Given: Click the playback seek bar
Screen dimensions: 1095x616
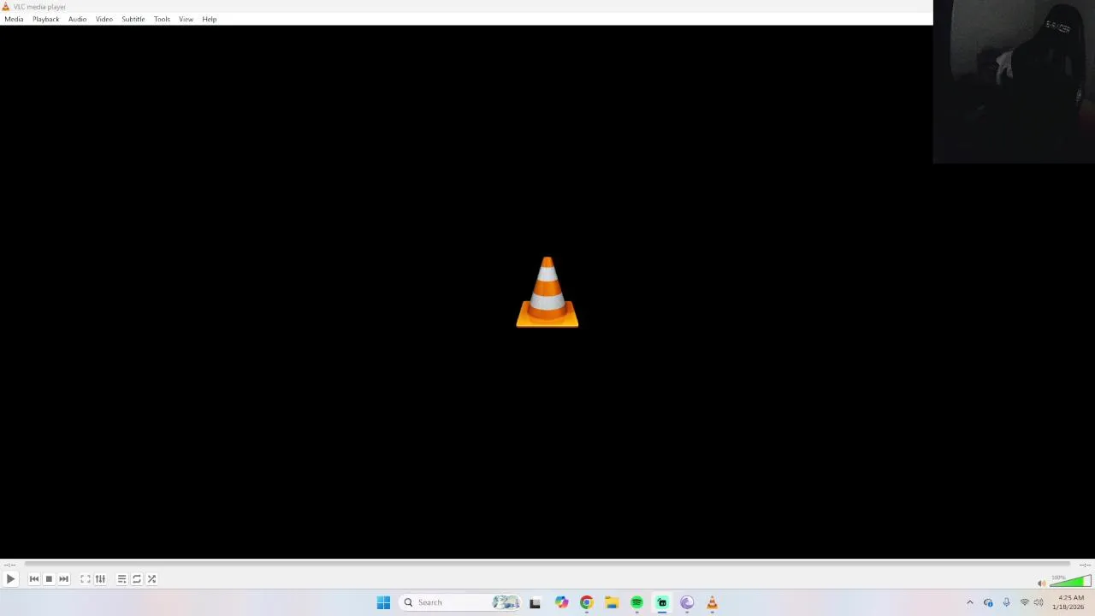Looking at the screenshot, I should [547, 564].
